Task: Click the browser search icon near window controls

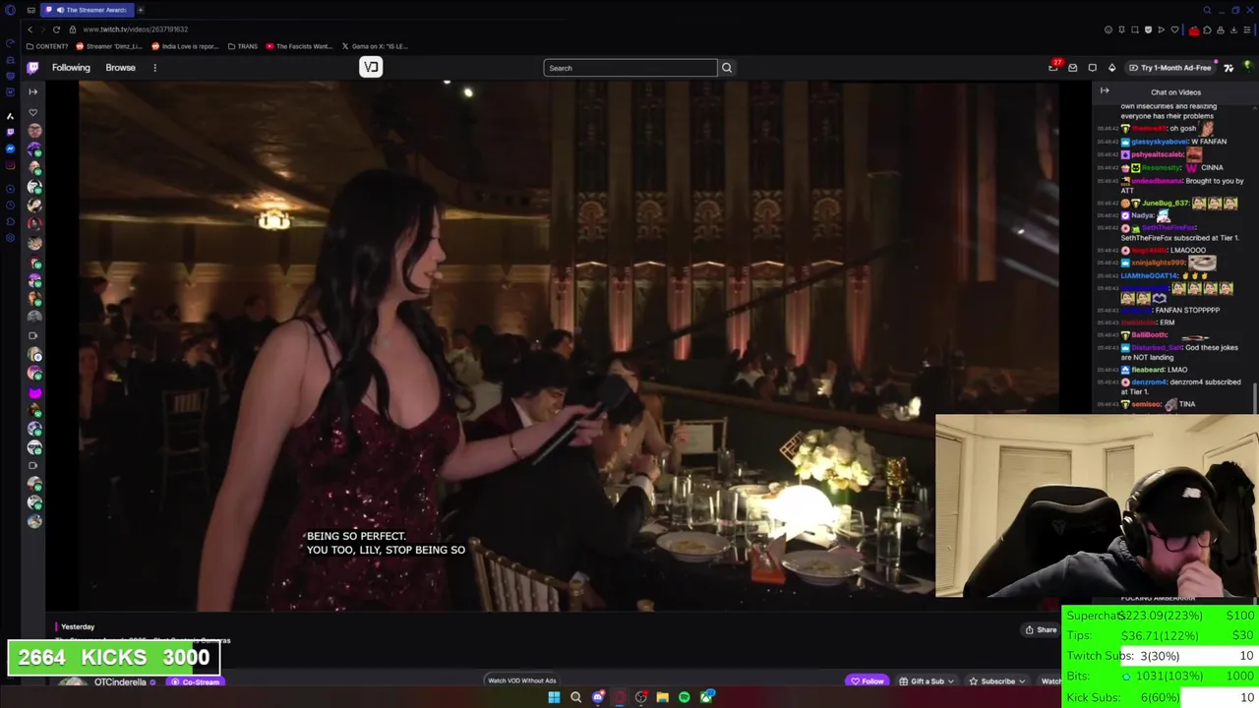Action: [x=1207, y=10]
